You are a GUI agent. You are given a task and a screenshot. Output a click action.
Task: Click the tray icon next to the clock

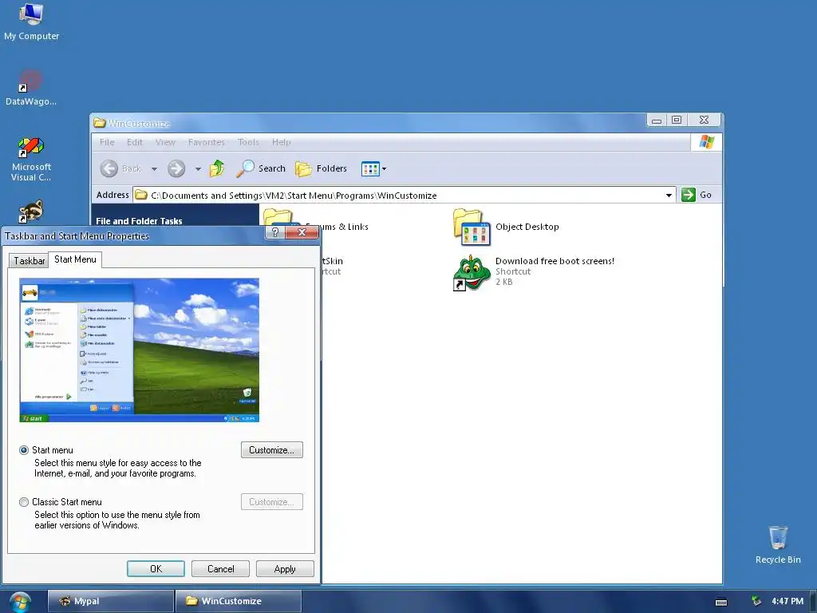[x=756, y=601]
